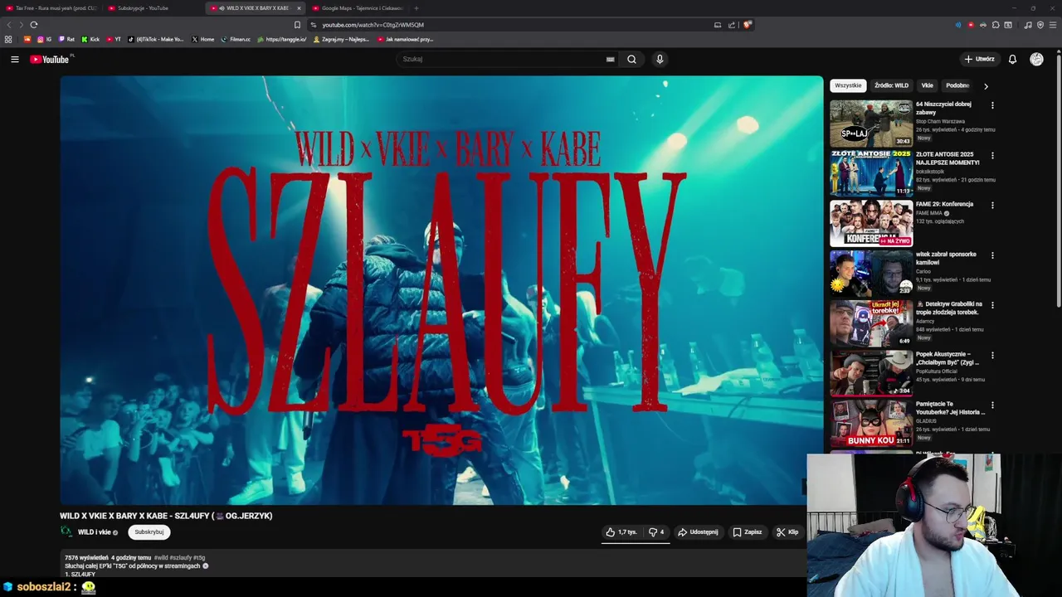This screenshot has height=597, width=1062.
Task: Open the browser main menu
Action: tap(1051, 25)
